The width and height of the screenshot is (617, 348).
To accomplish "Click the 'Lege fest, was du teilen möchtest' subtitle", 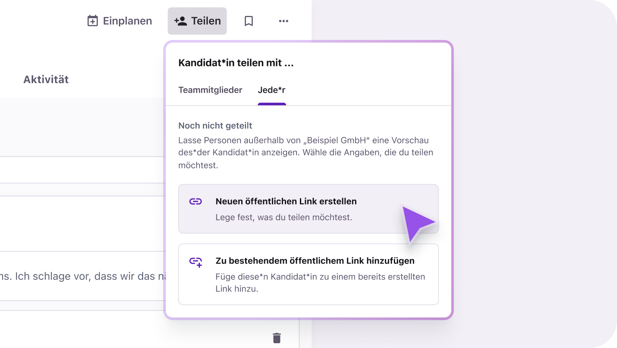I will tap(284, 217).
